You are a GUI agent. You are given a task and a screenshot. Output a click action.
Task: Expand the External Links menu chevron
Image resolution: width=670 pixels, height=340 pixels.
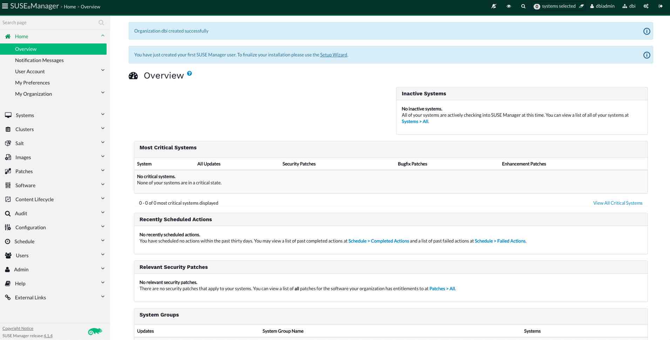coord(103,297)
